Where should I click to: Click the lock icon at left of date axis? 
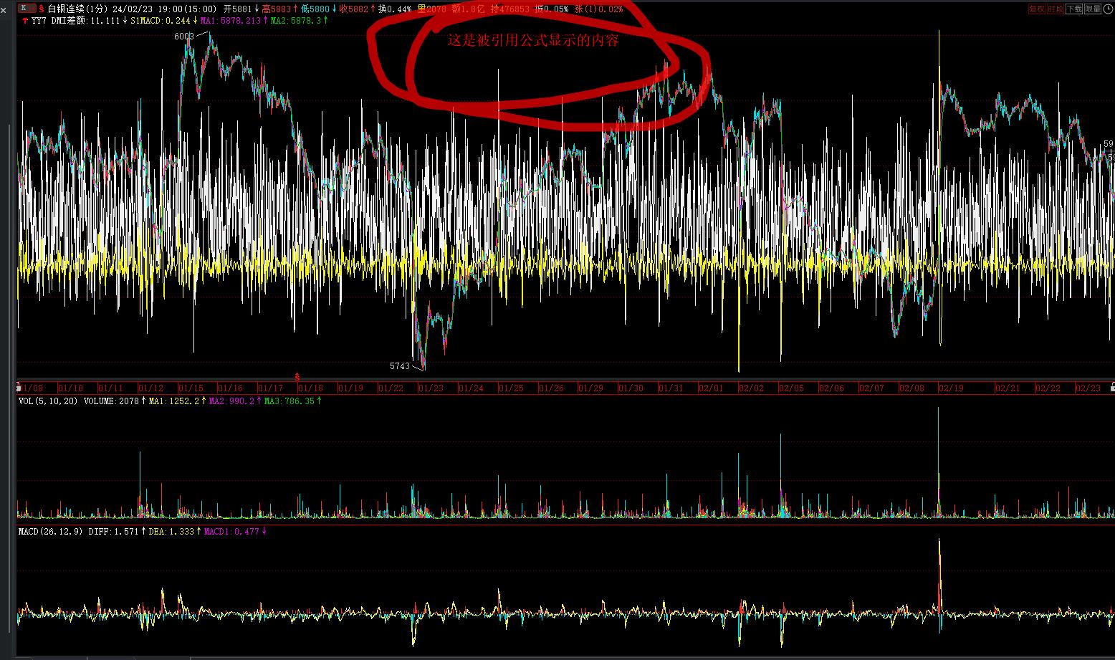pyautogui.click(x=19, y=387)
